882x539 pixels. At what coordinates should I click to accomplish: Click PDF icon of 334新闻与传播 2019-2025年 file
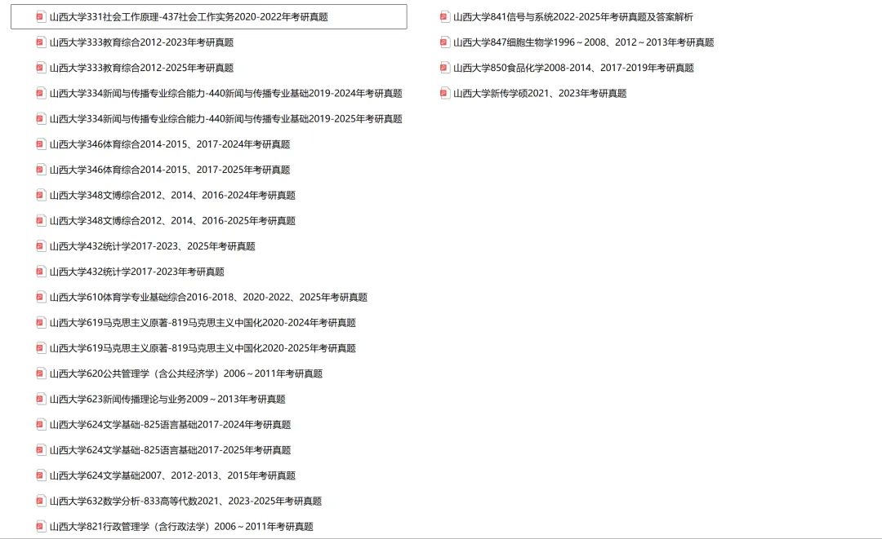pos(41,118)
